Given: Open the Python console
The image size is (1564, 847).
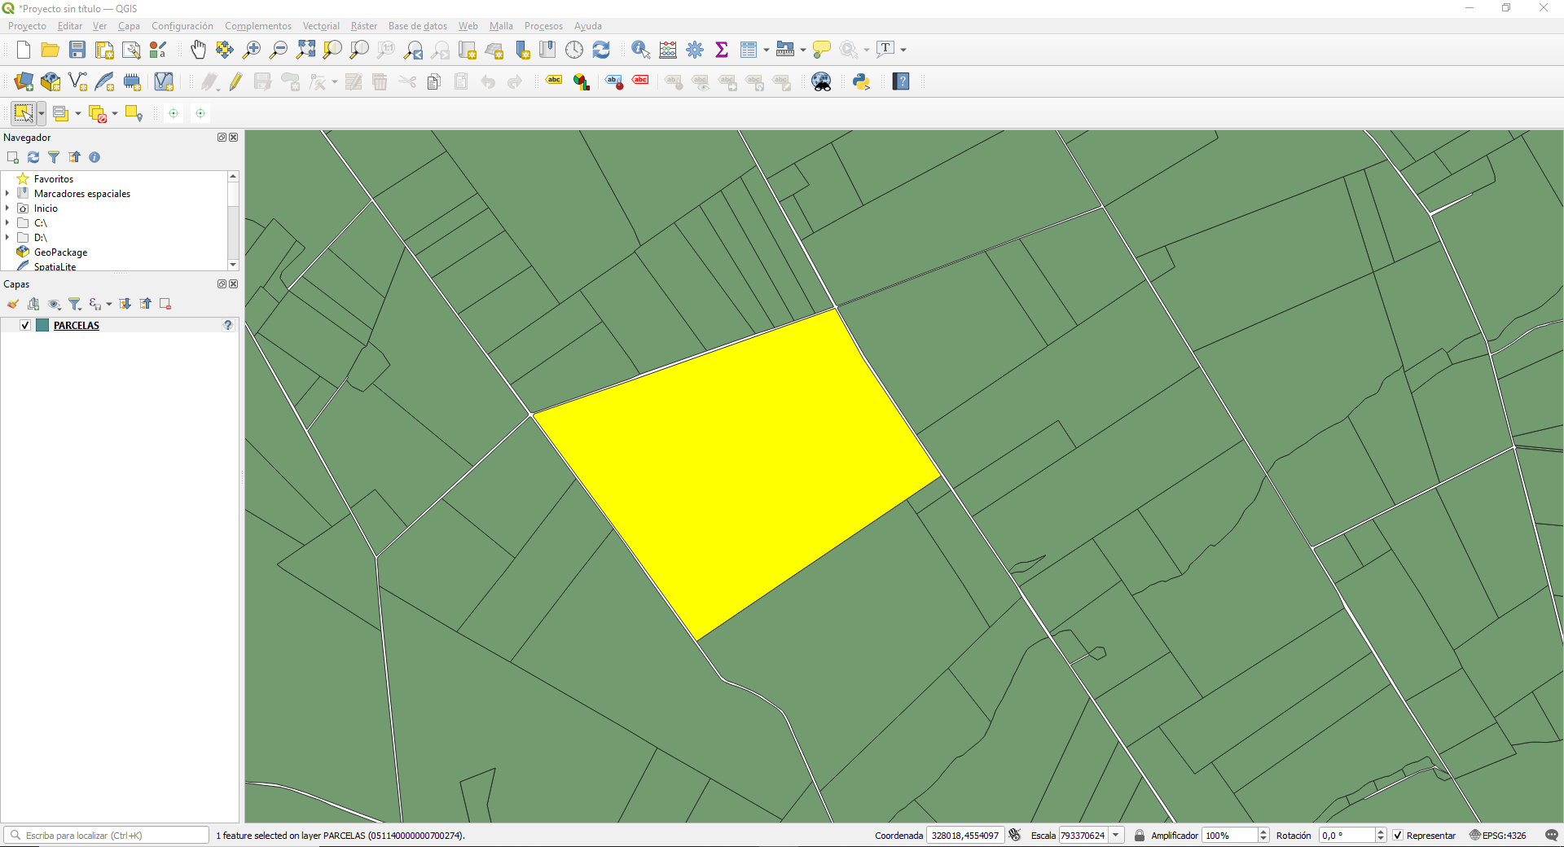Looking at the screenshot, I should [861, 81].
